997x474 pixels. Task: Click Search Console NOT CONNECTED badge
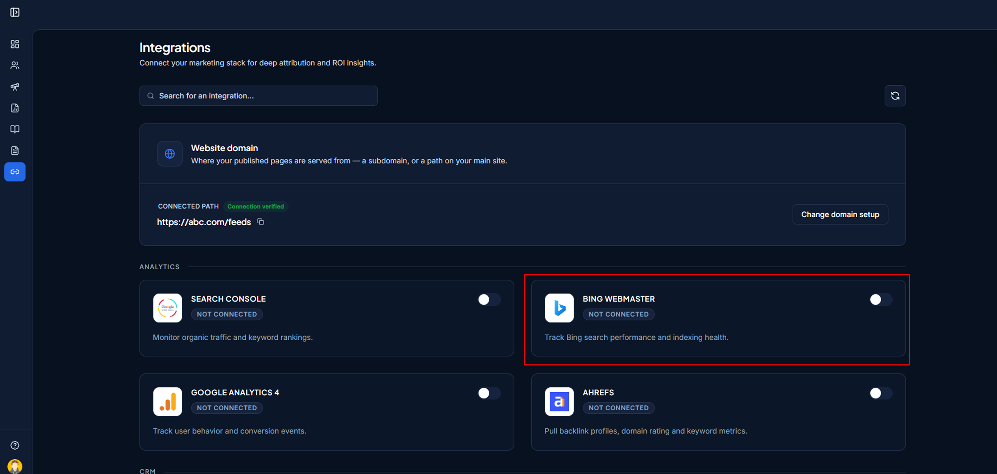point(227,314)
